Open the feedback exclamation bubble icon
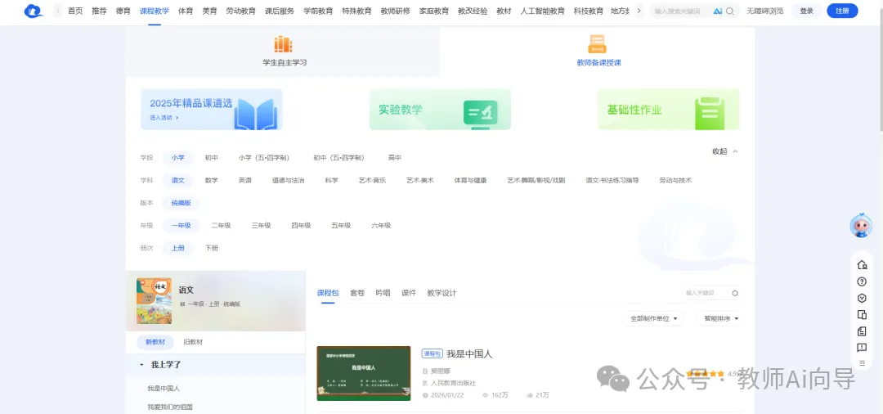 pos(862,348)
